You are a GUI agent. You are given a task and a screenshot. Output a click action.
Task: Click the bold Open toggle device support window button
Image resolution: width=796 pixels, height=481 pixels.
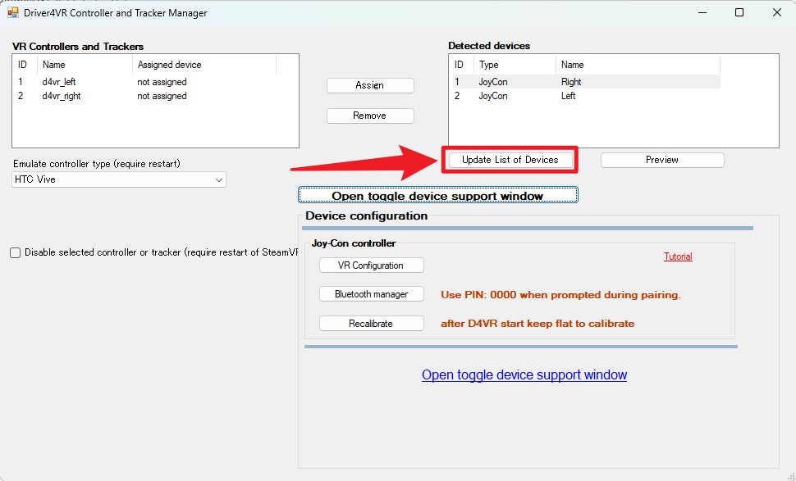click(437, 195)
